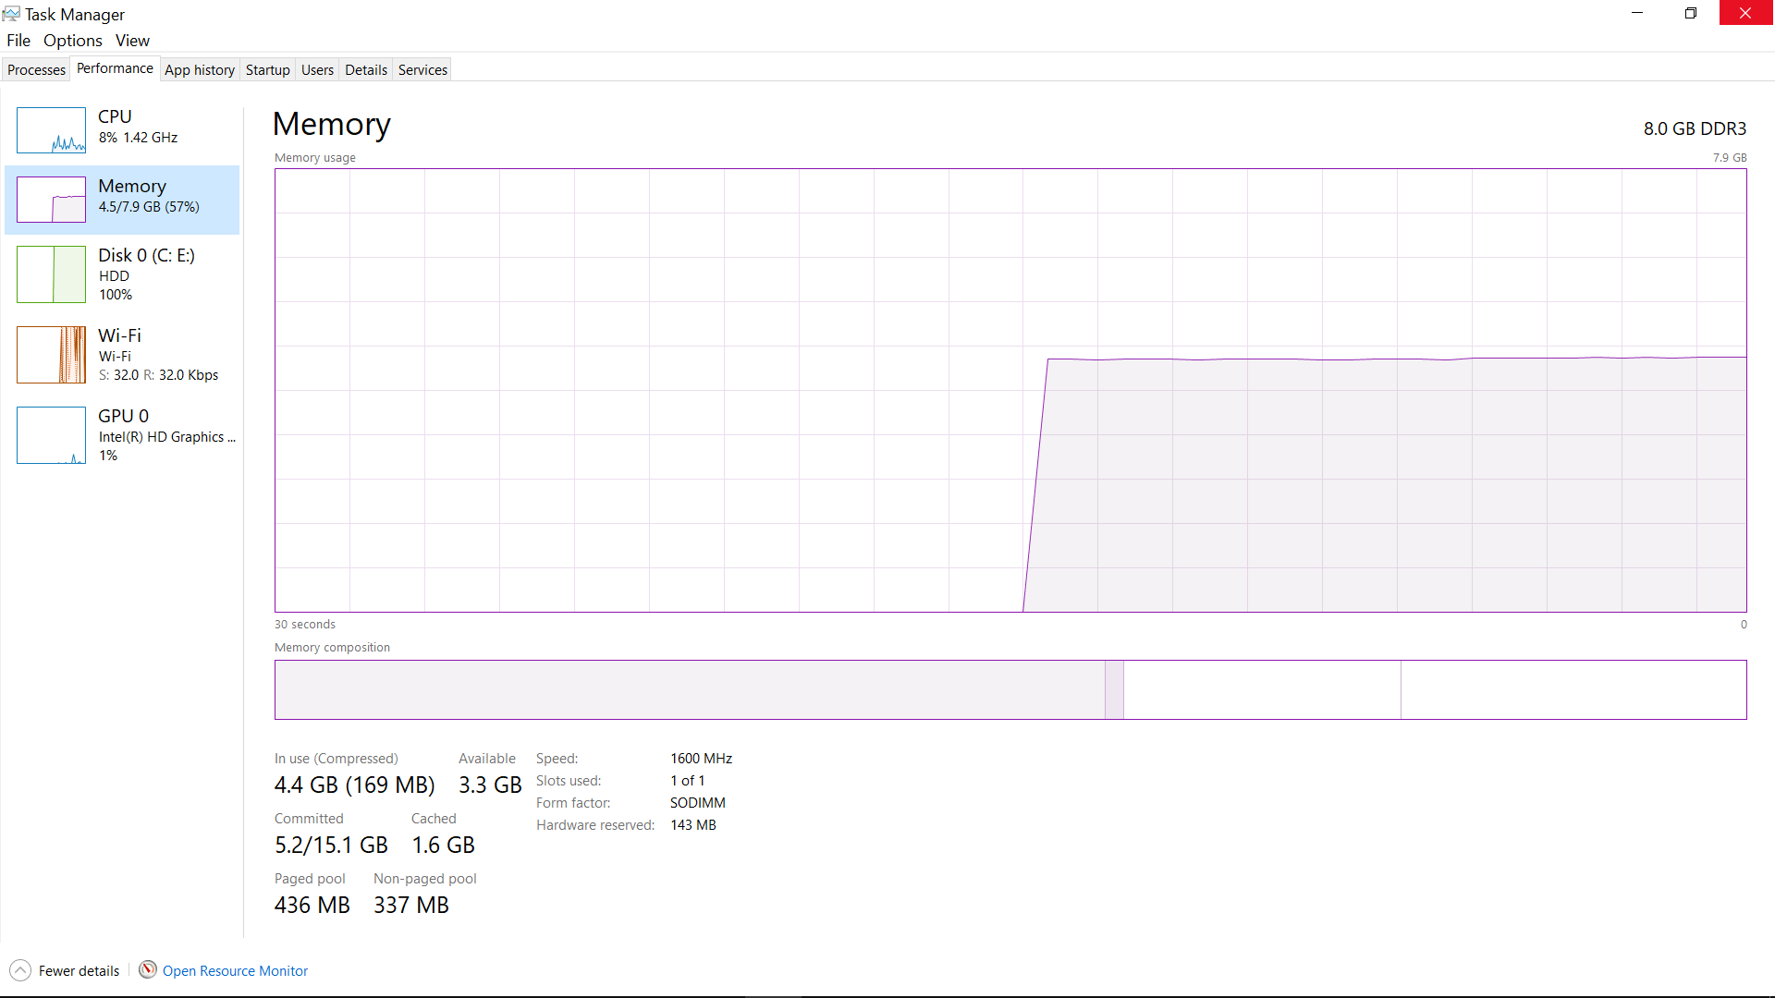
Task: Click the Slots used value 1 of 1
Action: (x=687, y=781)
